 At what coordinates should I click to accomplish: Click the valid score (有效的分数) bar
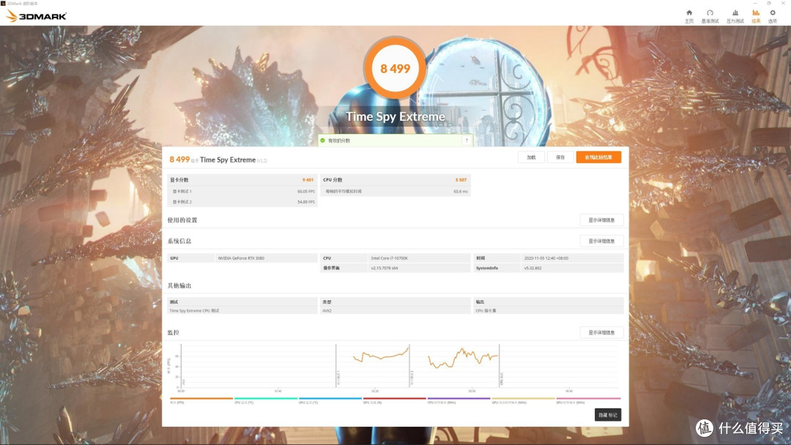tap(395, 141)
